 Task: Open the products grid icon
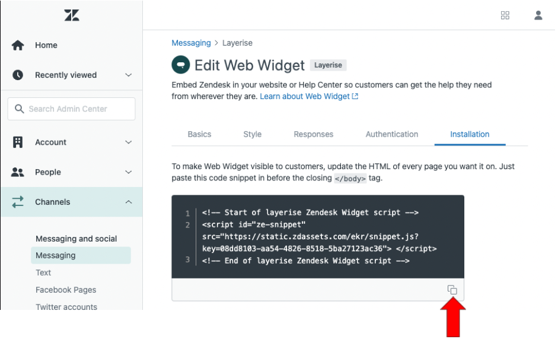coord(505,15)
